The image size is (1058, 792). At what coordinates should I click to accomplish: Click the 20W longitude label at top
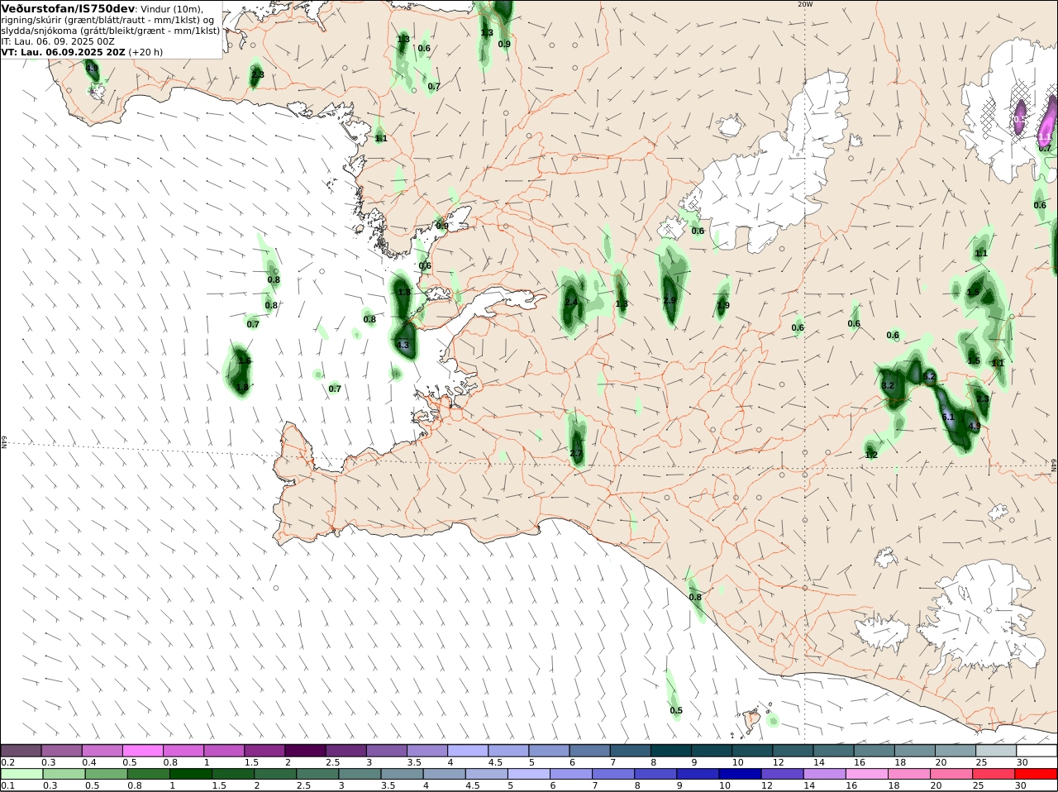click(805, 4)
